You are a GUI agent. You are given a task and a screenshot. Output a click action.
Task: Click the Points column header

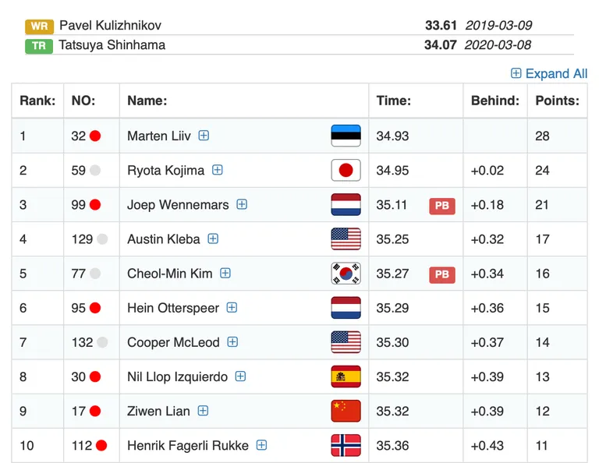[x=557, y=101]
